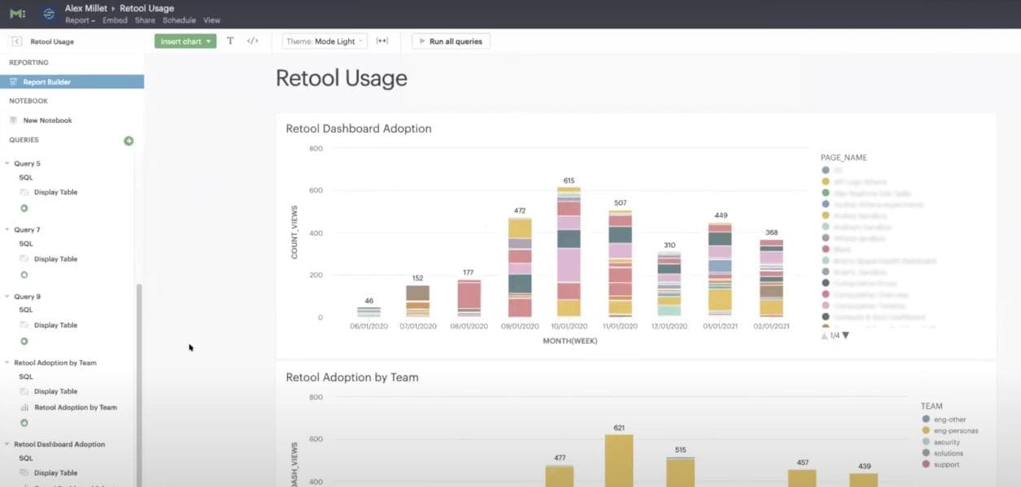Image resolution: width=1021 pixels, height=487 pixels.
Task: Create a New Notebook
Action: (x=48, y=120)
